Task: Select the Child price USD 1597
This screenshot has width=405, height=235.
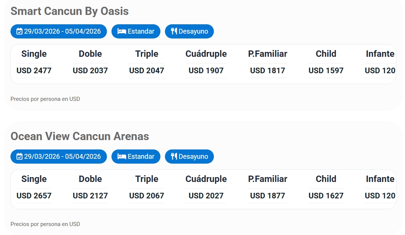Action: 326,70
